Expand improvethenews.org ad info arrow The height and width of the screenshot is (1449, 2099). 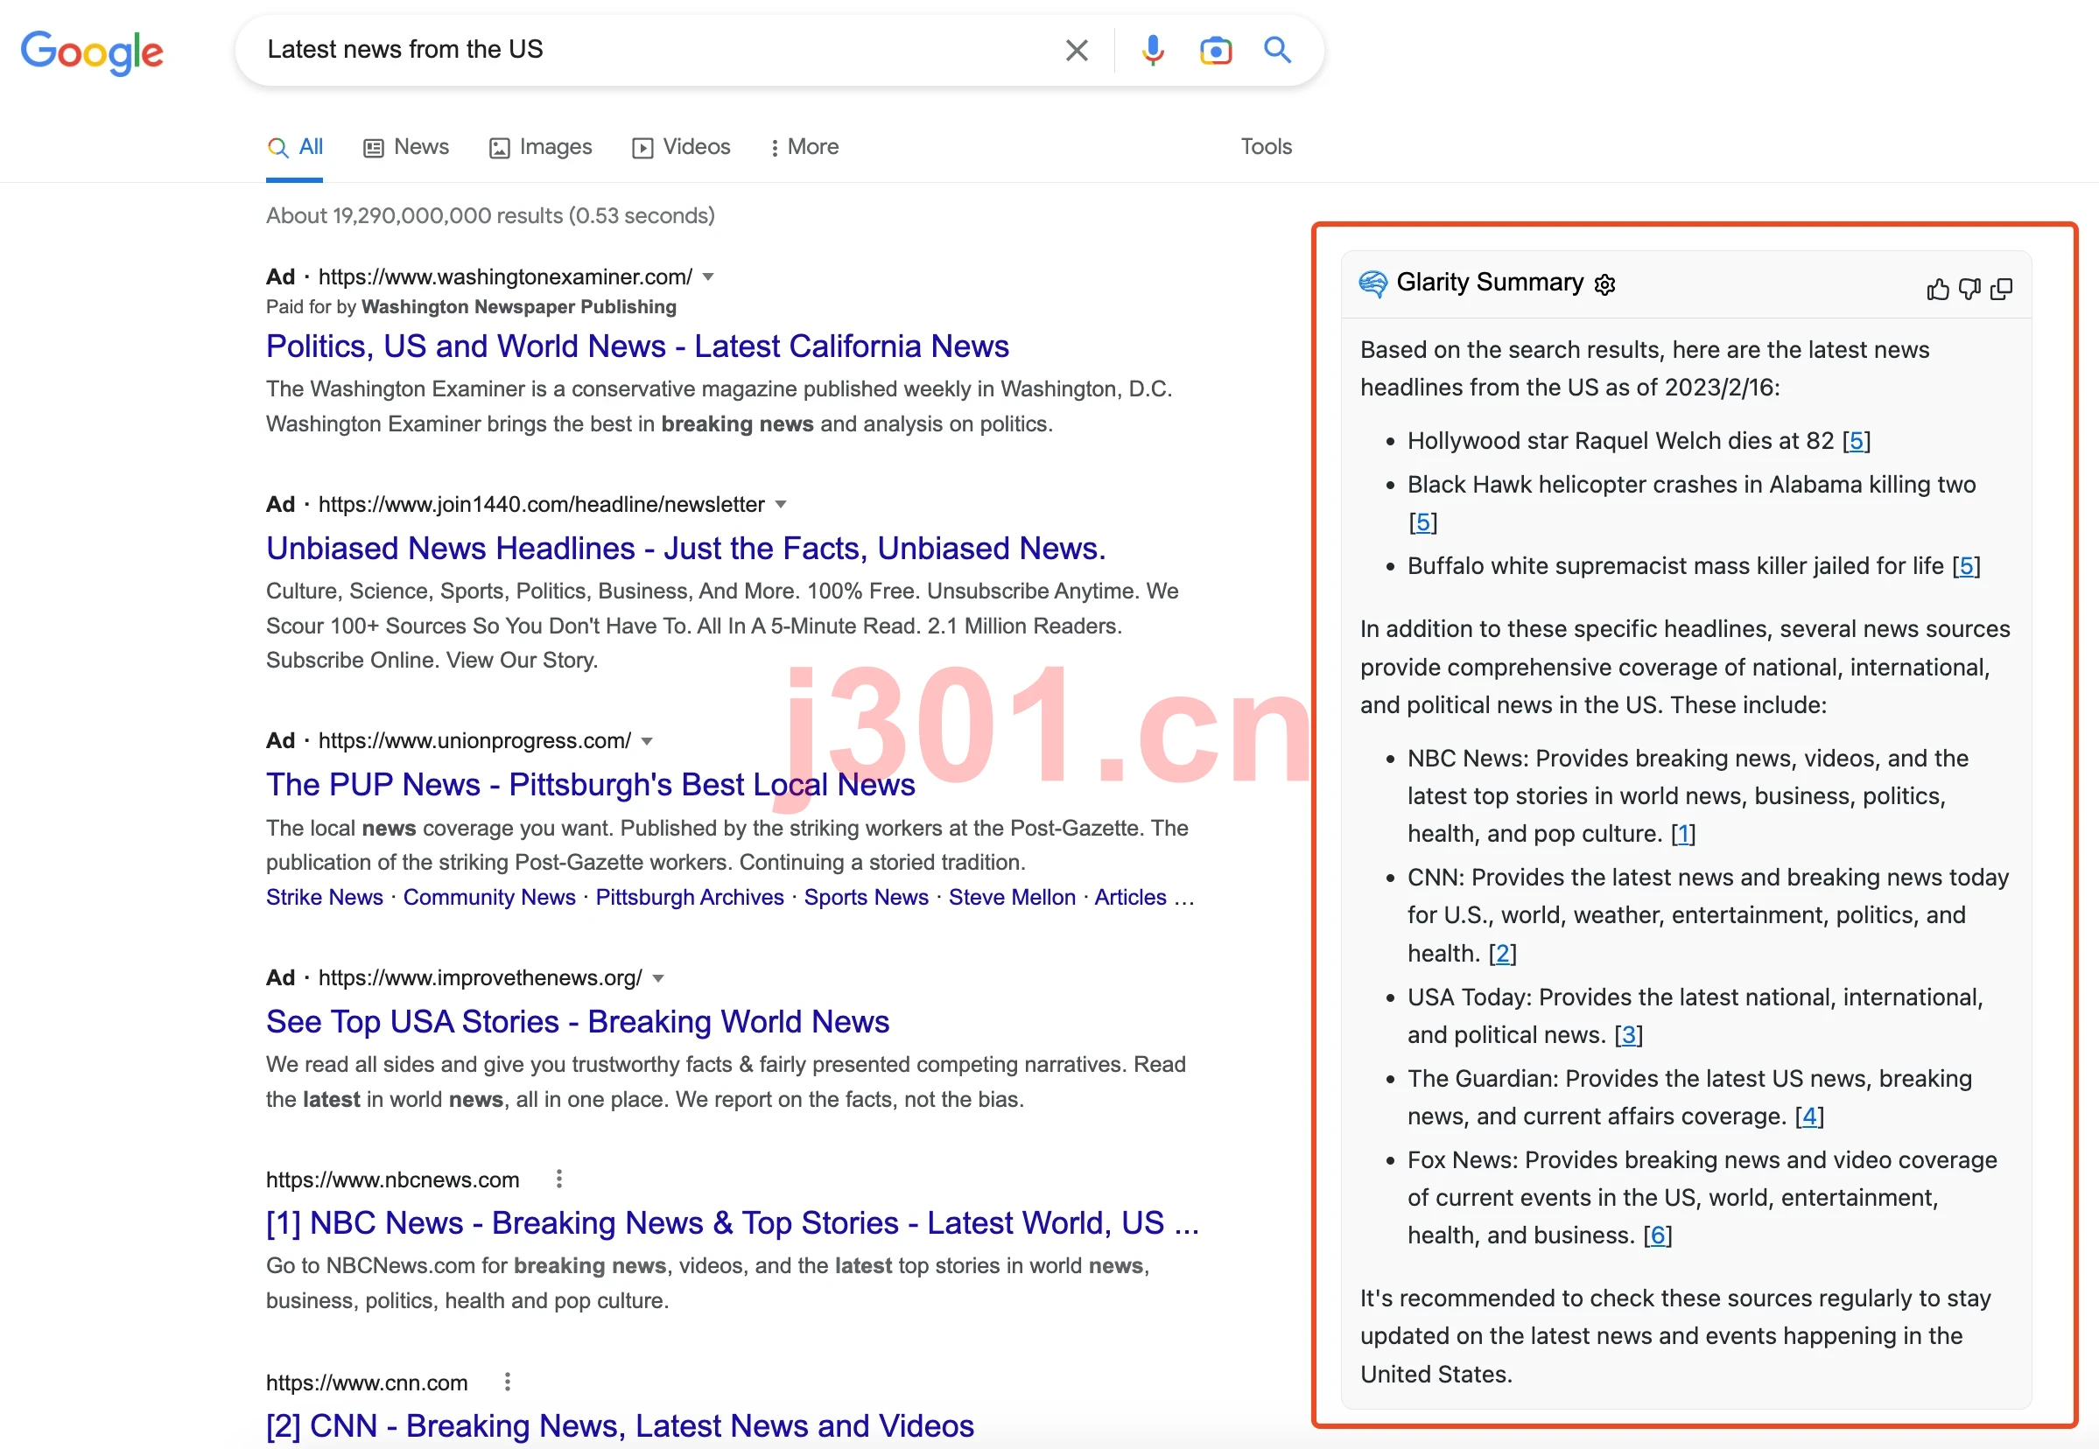coord(658,977)
